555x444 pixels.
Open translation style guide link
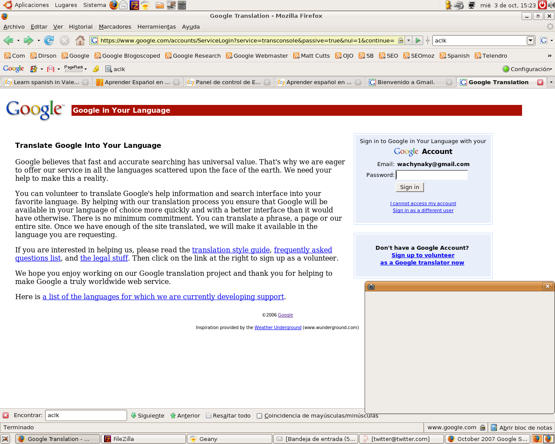click(231, 250)
